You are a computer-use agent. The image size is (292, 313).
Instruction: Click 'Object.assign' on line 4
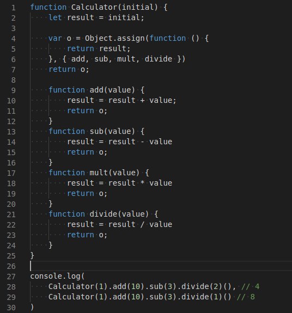[114, 38]
